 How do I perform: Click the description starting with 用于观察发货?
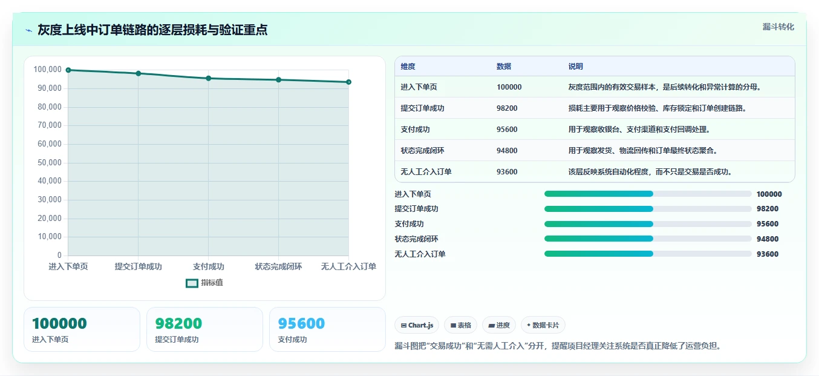coord(642,151)
